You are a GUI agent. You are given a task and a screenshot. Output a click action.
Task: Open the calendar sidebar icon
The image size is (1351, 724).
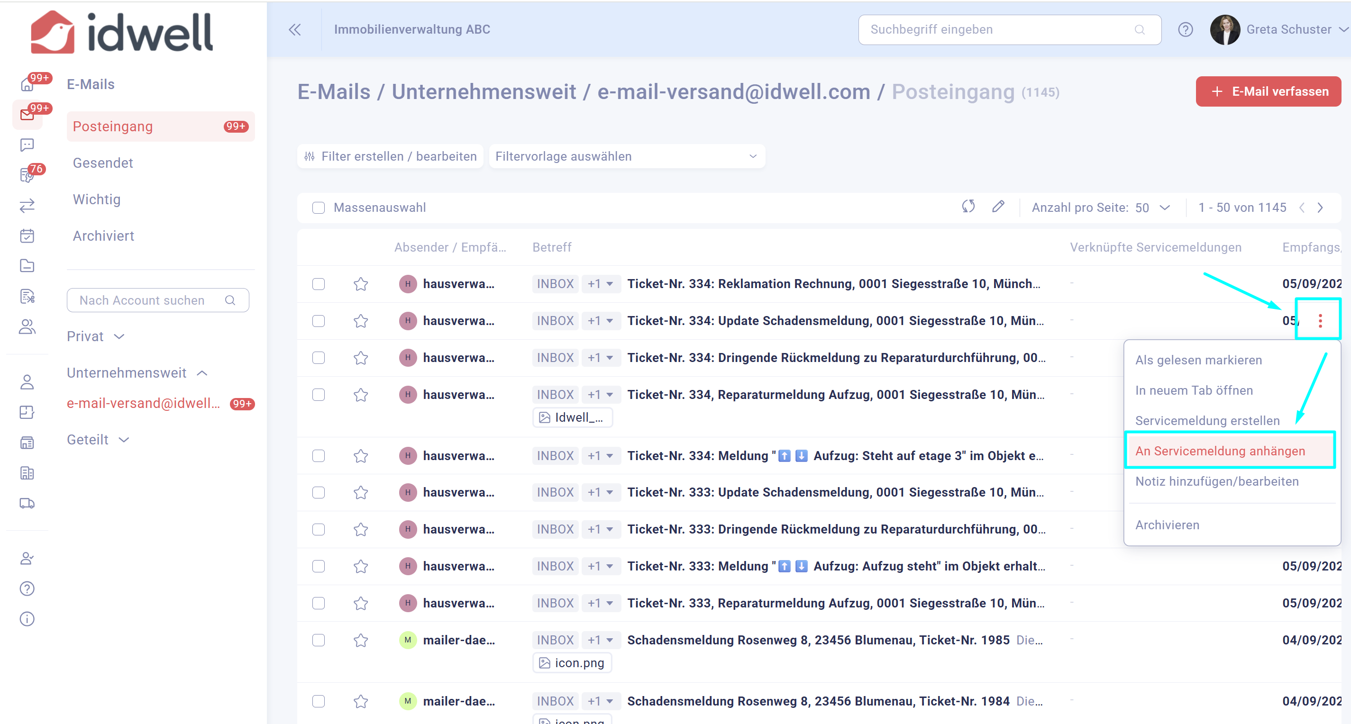27,236
